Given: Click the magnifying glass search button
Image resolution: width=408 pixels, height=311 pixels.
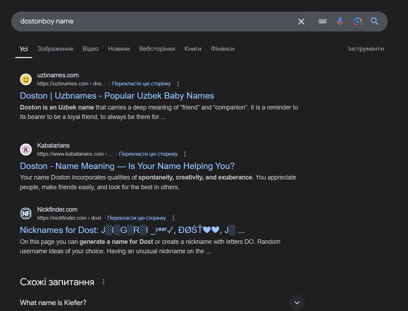Looking at the screenshot, I should coord(374,22).
